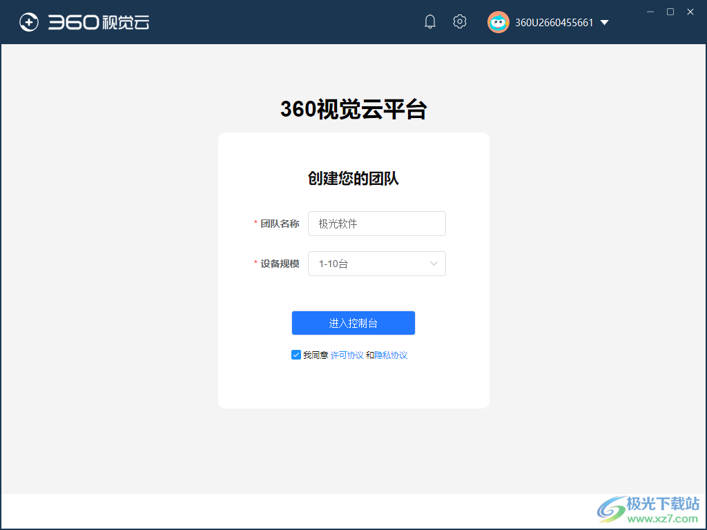Screen dimensions: 707x530
Task: Click the 创建您的团队 heading
Action: click(353, 179)
